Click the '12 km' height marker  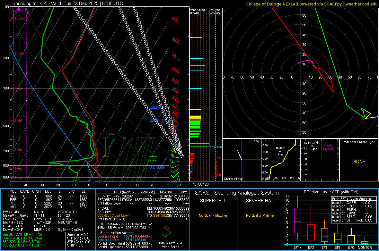pos(19,54)
